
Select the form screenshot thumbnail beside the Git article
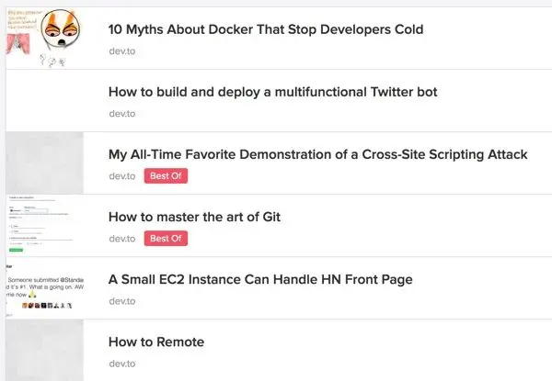point(44,225)
